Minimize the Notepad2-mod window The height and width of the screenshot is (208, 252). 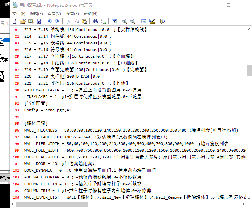214,5
